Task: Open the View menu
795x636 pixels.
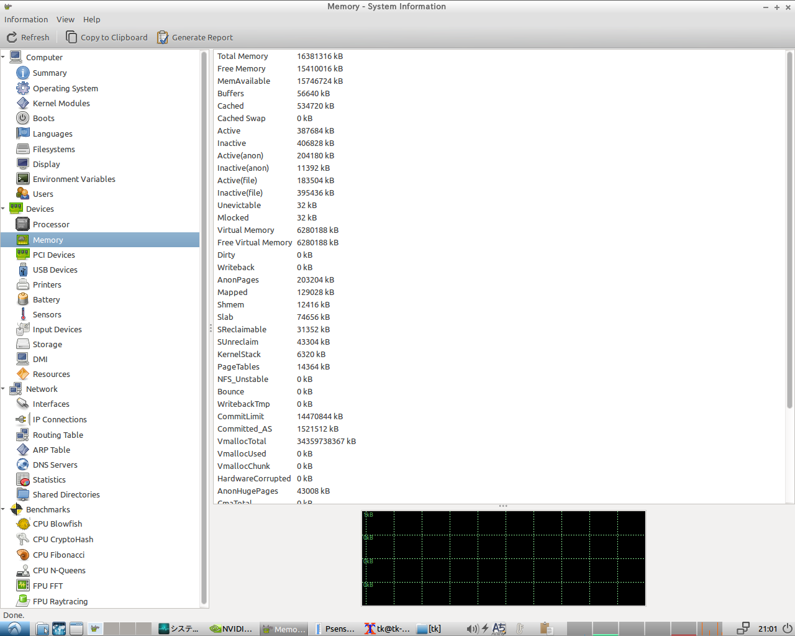Action: click(x=65, y=19)
